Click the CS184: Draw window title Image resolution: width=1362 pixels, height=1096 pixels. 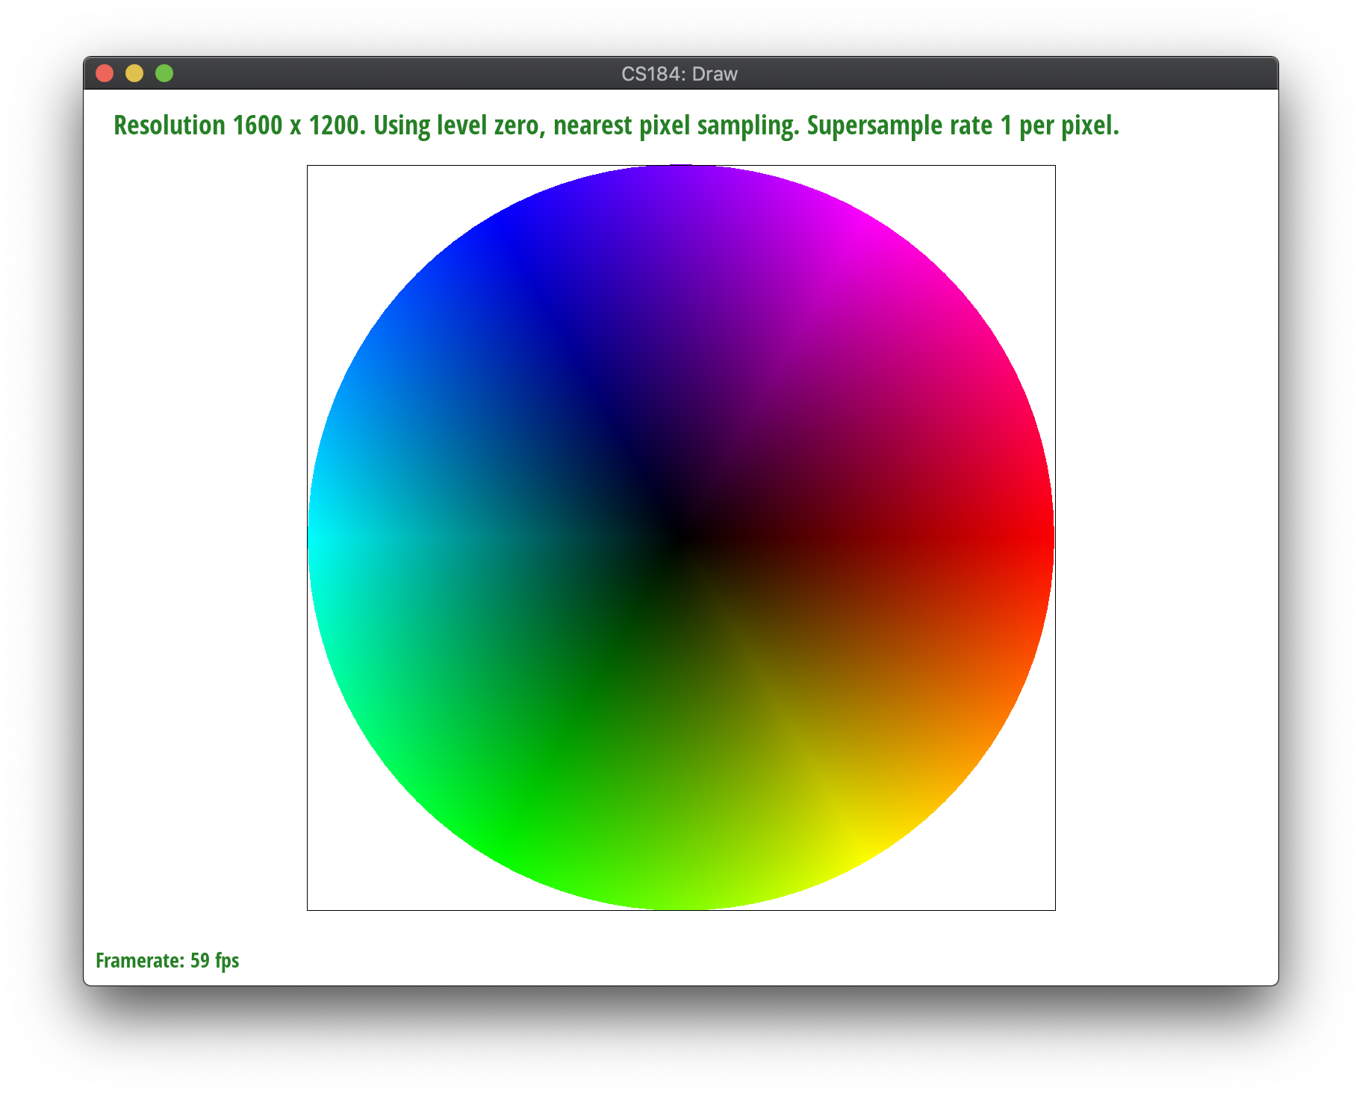click(x=680, y=74)
